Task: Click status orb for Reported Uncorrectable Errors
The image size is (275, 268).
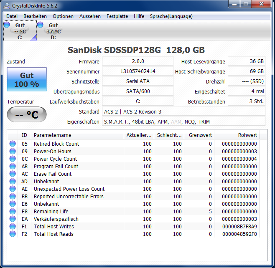Action: pos(13,196)
